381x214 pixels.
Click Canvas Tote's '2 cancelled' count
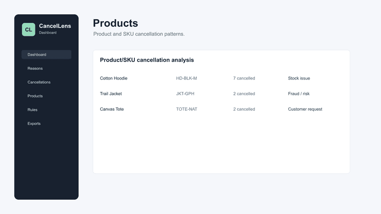point(244,109)
